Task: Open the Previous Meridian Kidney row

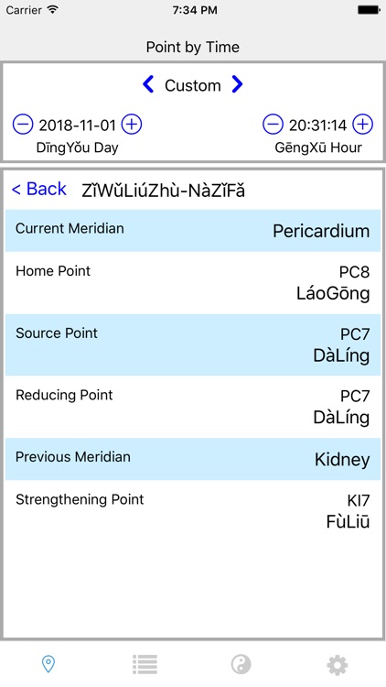Action: click(x=193, y=459)
